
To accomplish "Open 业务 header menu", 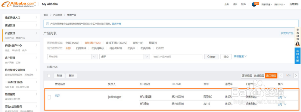I will [x=227, y=5].
